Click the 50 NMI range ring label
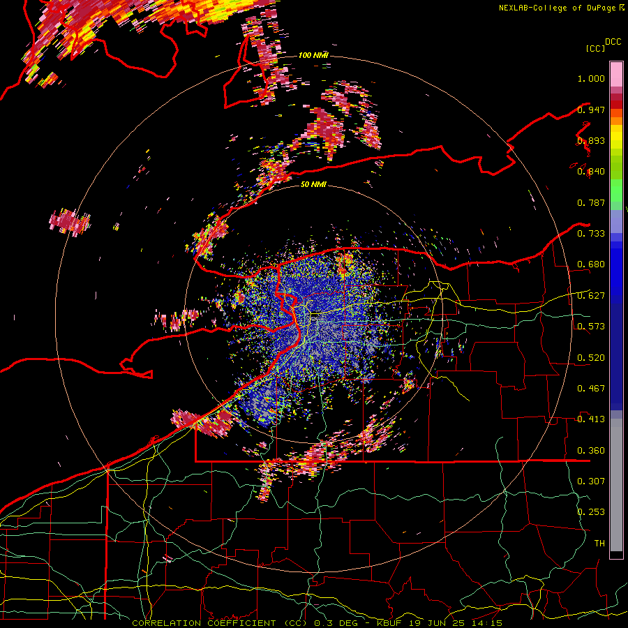 (x=313, y=184)
